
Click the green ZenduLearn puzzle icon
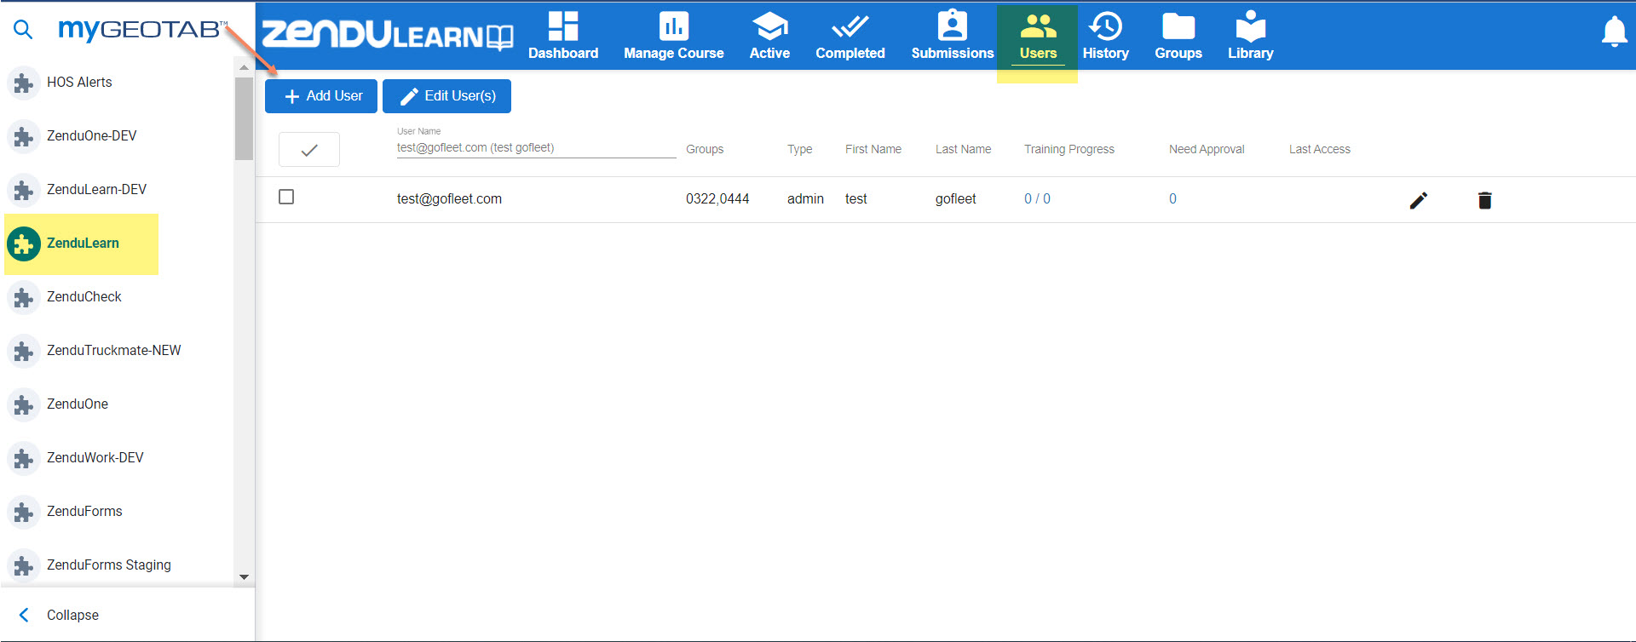tap(24, 244)
